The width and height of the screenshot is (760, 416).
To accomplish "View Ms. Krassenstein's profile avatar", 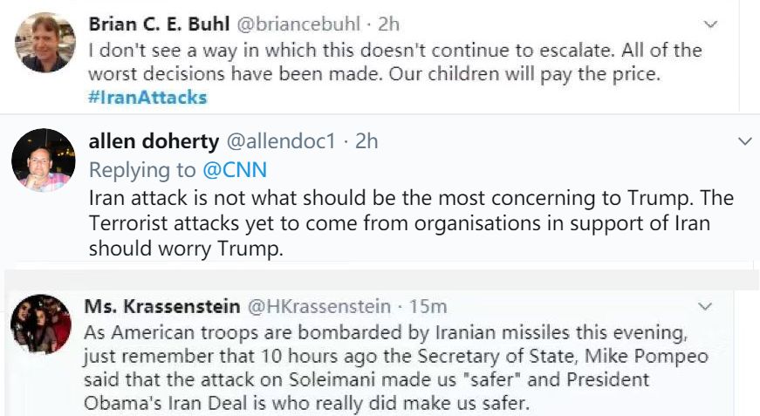I will coord(41,324).
